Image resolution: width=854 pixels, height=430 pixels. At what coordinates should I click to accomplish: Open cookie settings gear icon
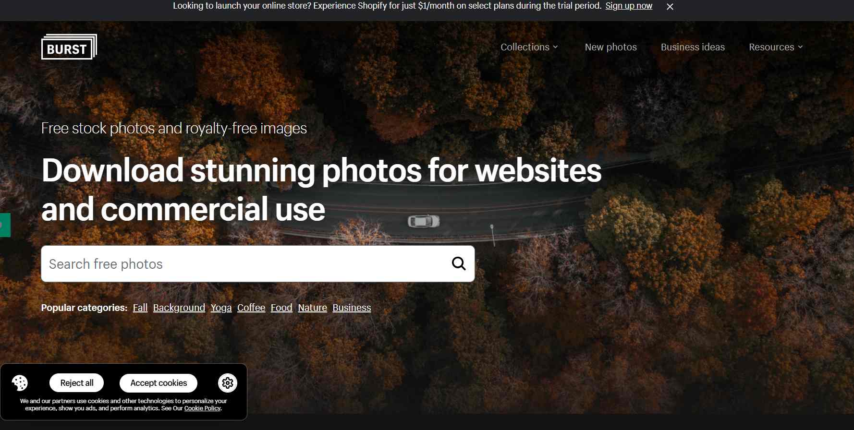pyautogui.click(x=228, y=383)
